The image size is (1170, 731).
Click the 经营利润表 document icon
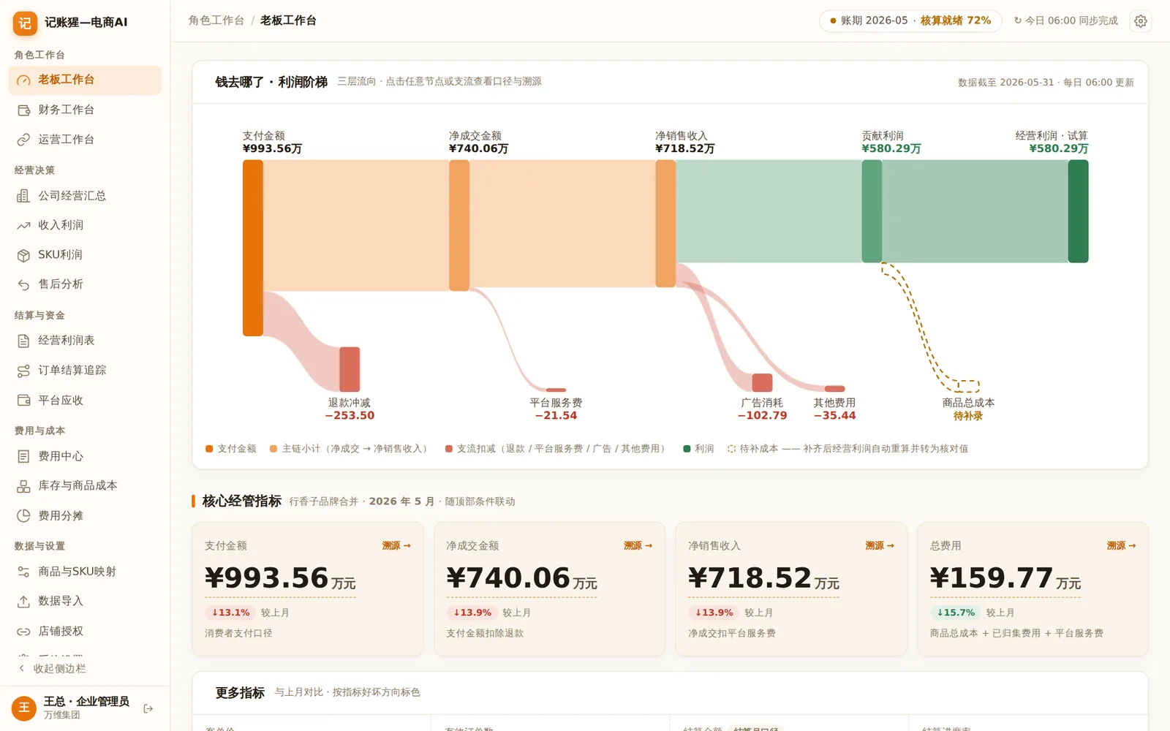click(23, 341)
